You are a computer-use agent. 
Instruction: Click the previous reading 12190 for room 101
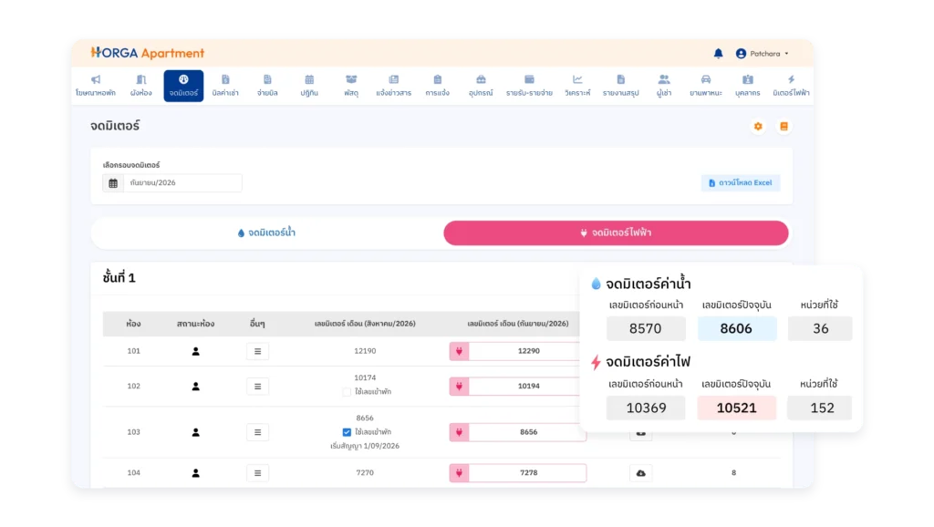click(x=365, y=351)
